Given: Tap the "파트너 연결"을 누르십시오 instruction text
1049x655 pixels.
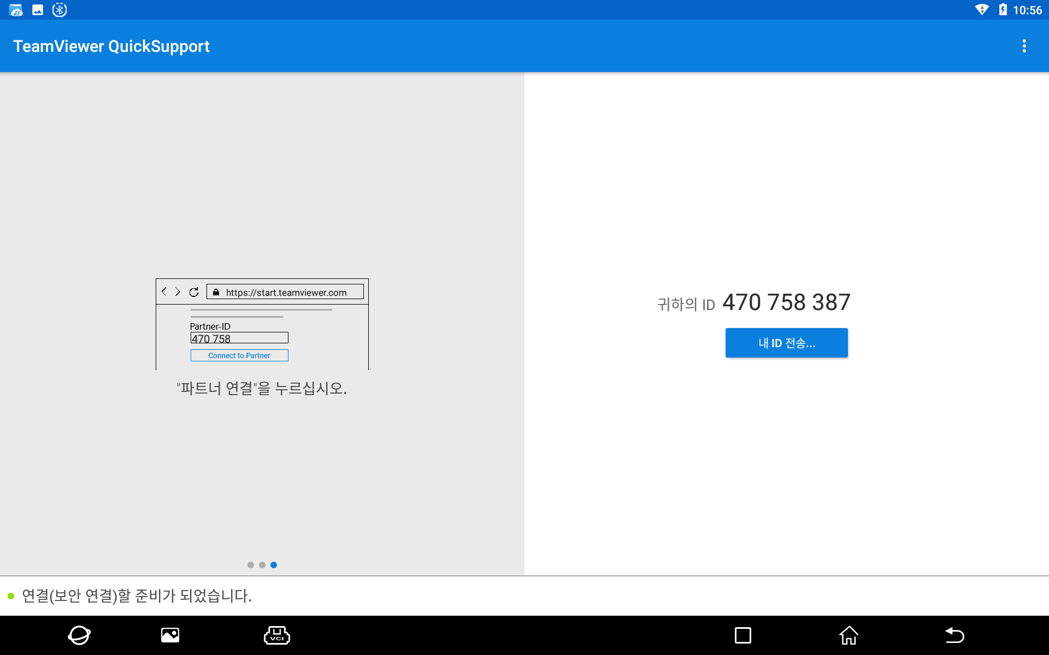Looking at the screenshot, I should click(262, 389).
